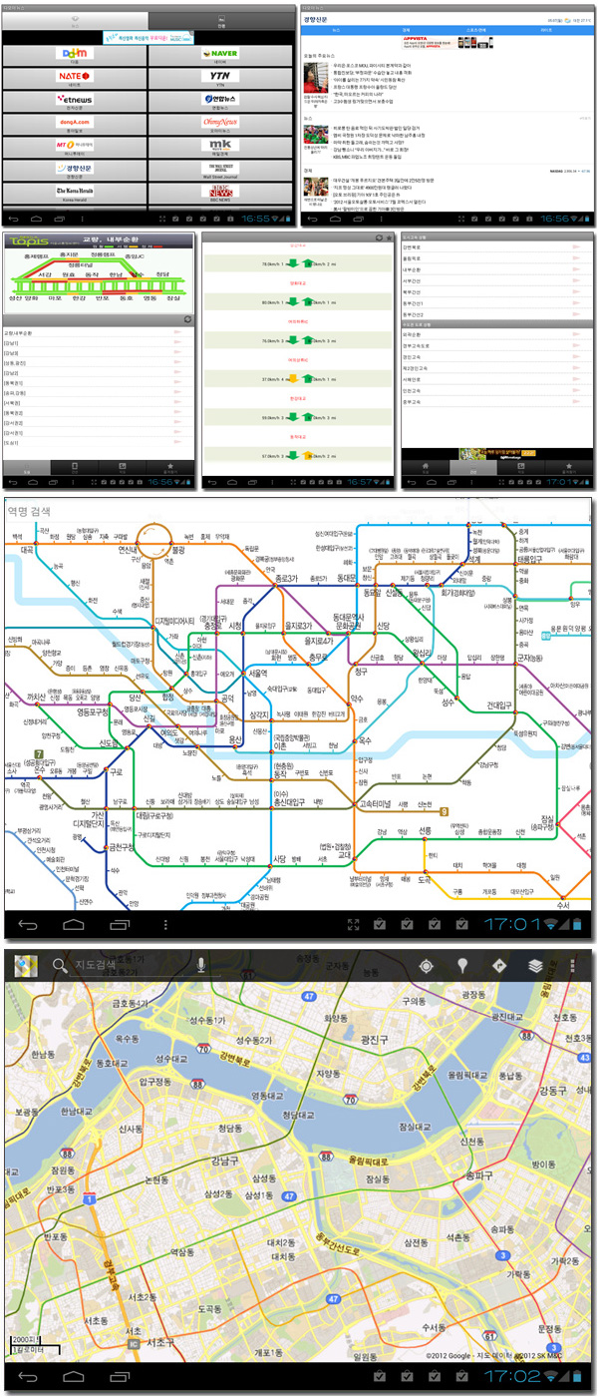
Task: Open the OhmyNews tile
Action: [x=220, y=125]
